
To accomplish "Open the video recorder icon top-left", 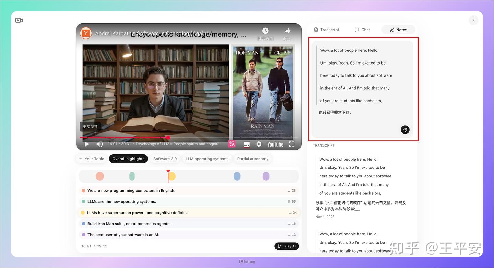I will (x=19, y=20).
